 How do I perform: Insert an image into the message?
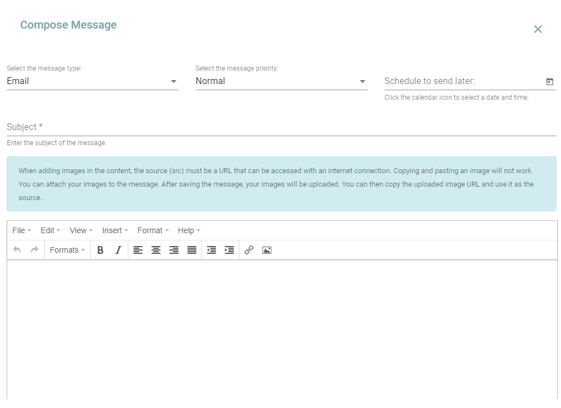pos(267,250)
